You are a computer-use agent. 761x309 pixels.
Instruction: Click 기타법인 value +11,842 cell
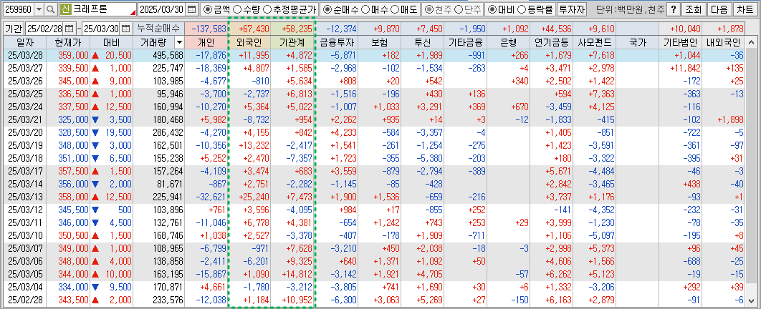point(681,68)
